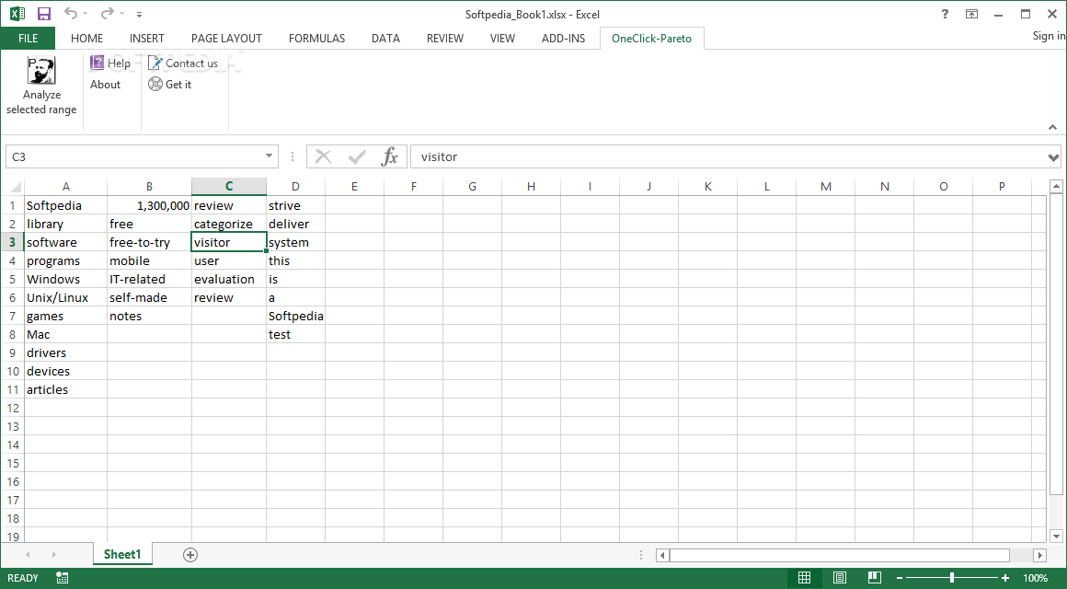Switch to the INSERT tab
1067x589 pixels.
[x=147, y=38]
